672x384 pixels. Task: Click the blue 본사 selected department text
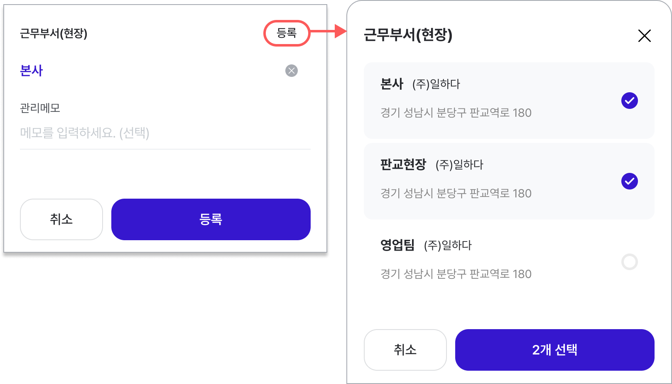click(x=32, y=71)
